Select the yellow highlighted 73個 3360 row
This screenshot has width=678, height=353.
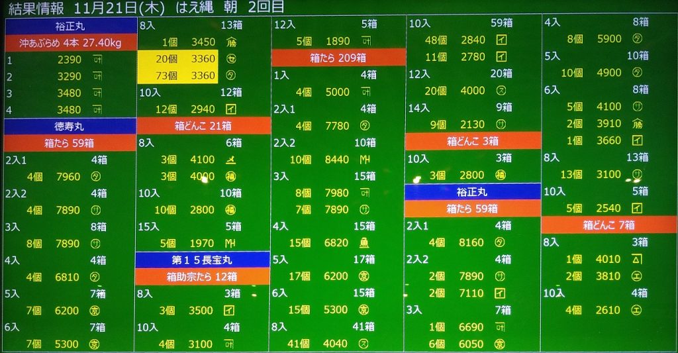coord(177,75)
